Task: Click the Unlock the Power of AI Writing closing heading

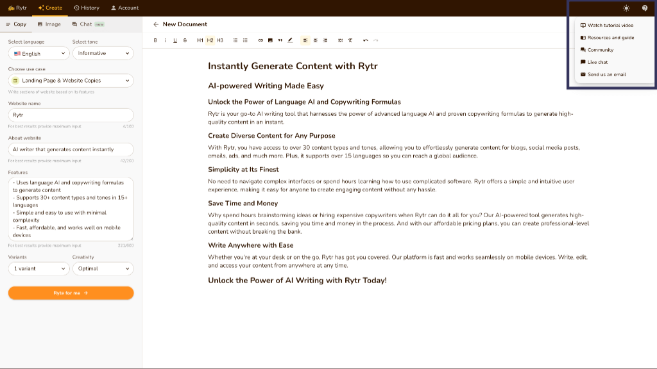Action: click(298, 281)
